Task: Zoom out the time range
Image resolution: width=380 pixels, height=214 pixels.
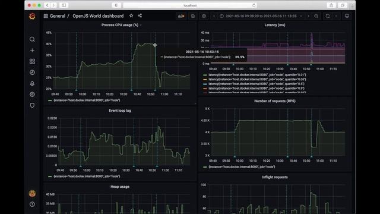Action: [316, 16]
